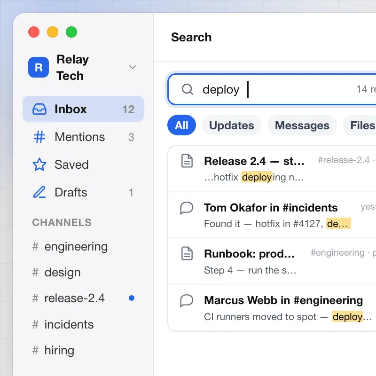Go to Mentions
376x376 pixels.
pos(83,137)
